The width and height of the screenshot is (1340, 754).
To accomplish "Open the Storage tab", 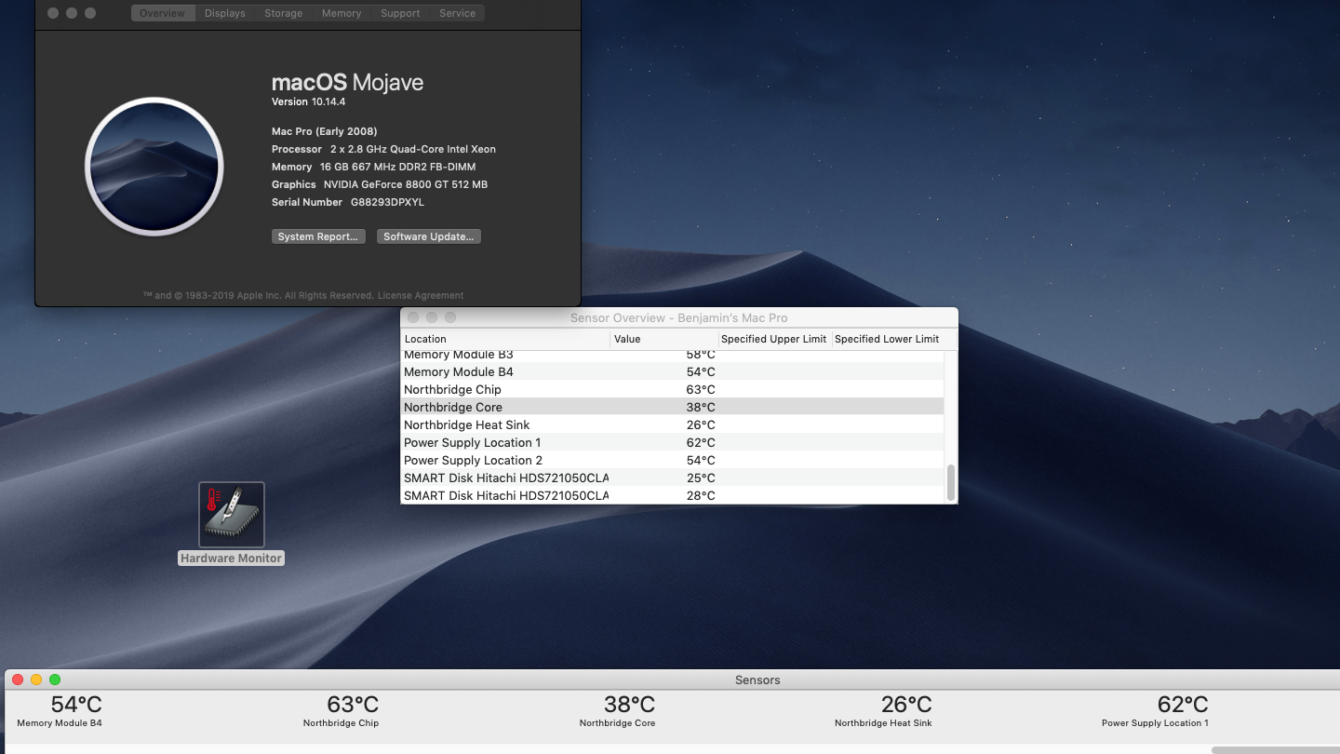I will [x=283, y=13].
